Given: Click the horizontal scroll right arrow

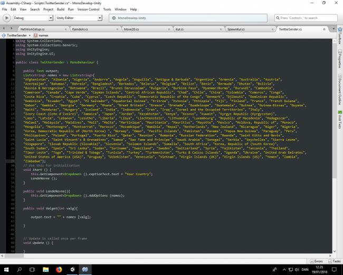Looking at the screenshot, I should point(330,256).
